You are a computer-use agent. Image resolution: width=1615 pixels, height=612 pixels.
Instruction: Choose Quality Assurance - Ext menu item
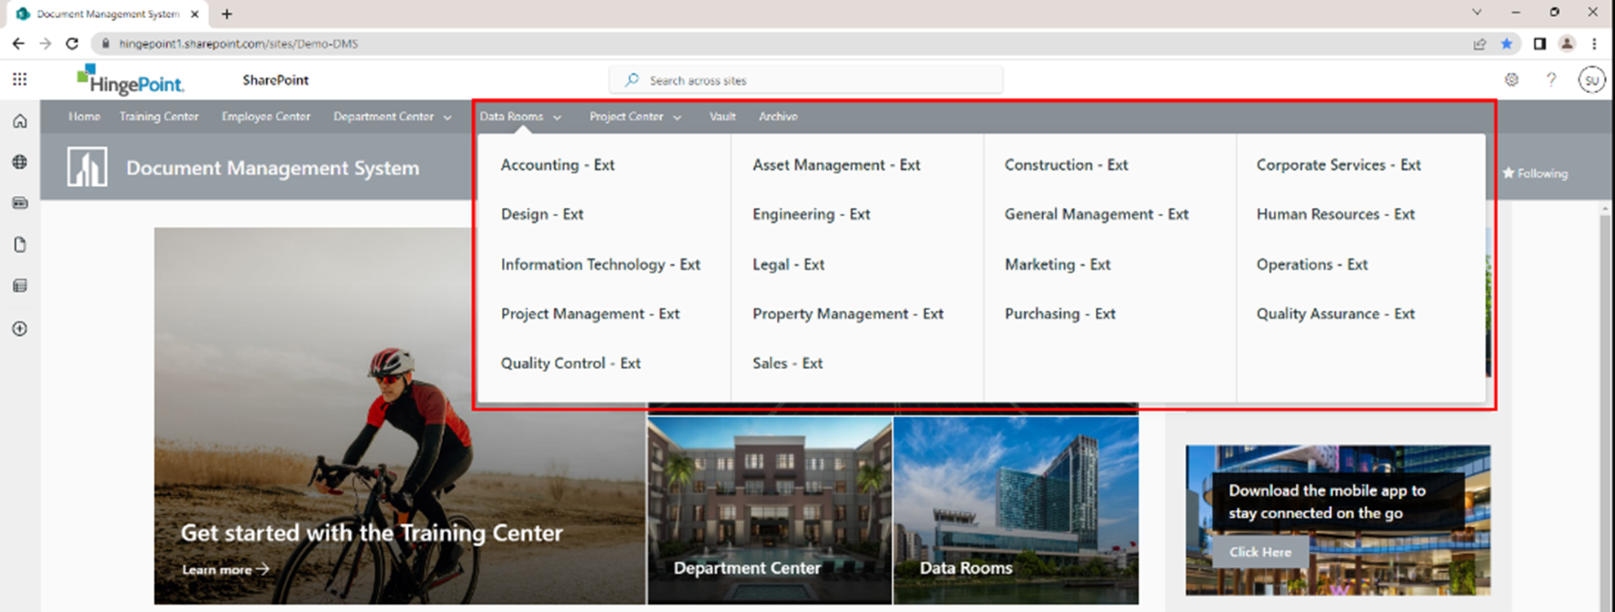click(1335, 314)
